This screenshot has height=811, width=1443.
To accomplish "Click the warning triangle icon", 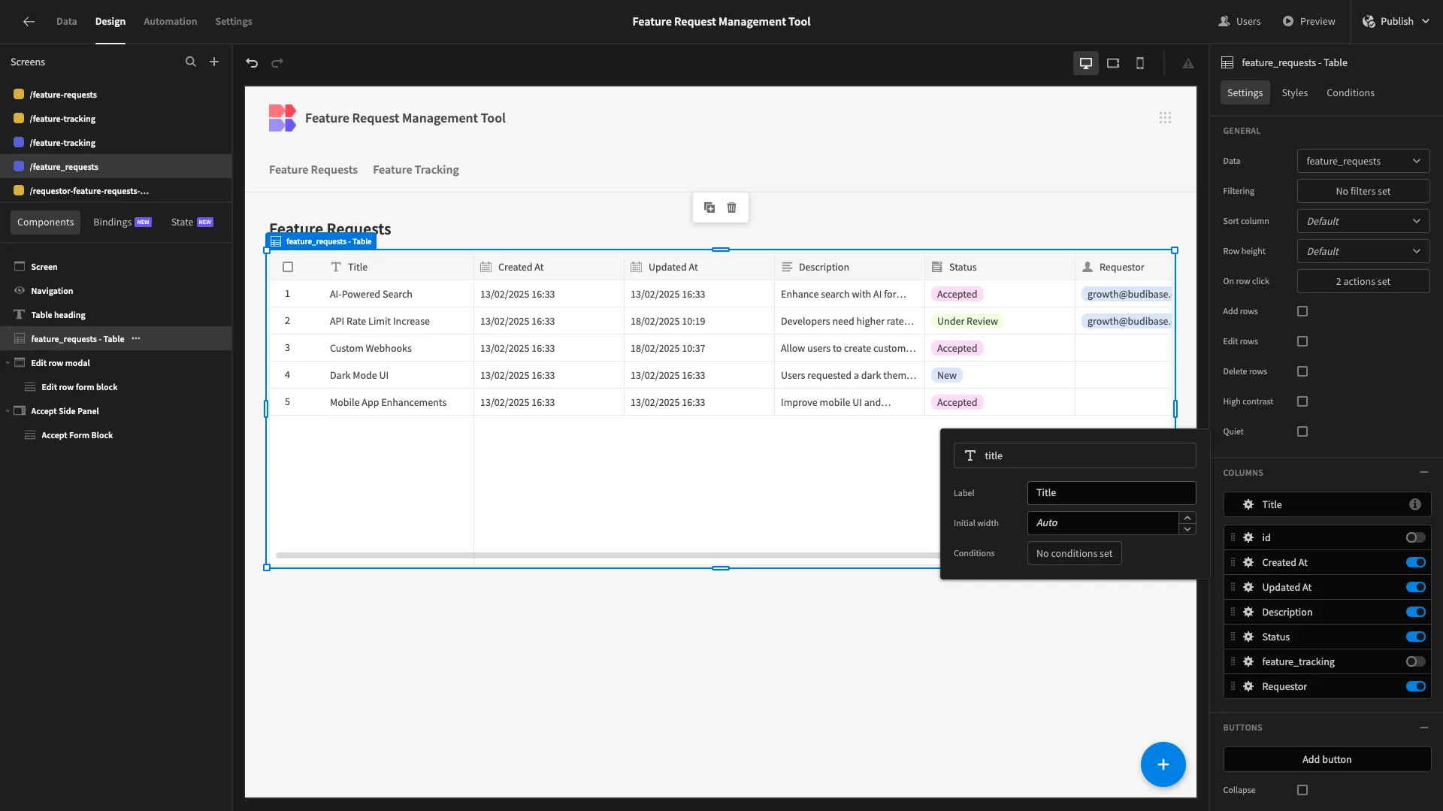I will (1188, 63).
